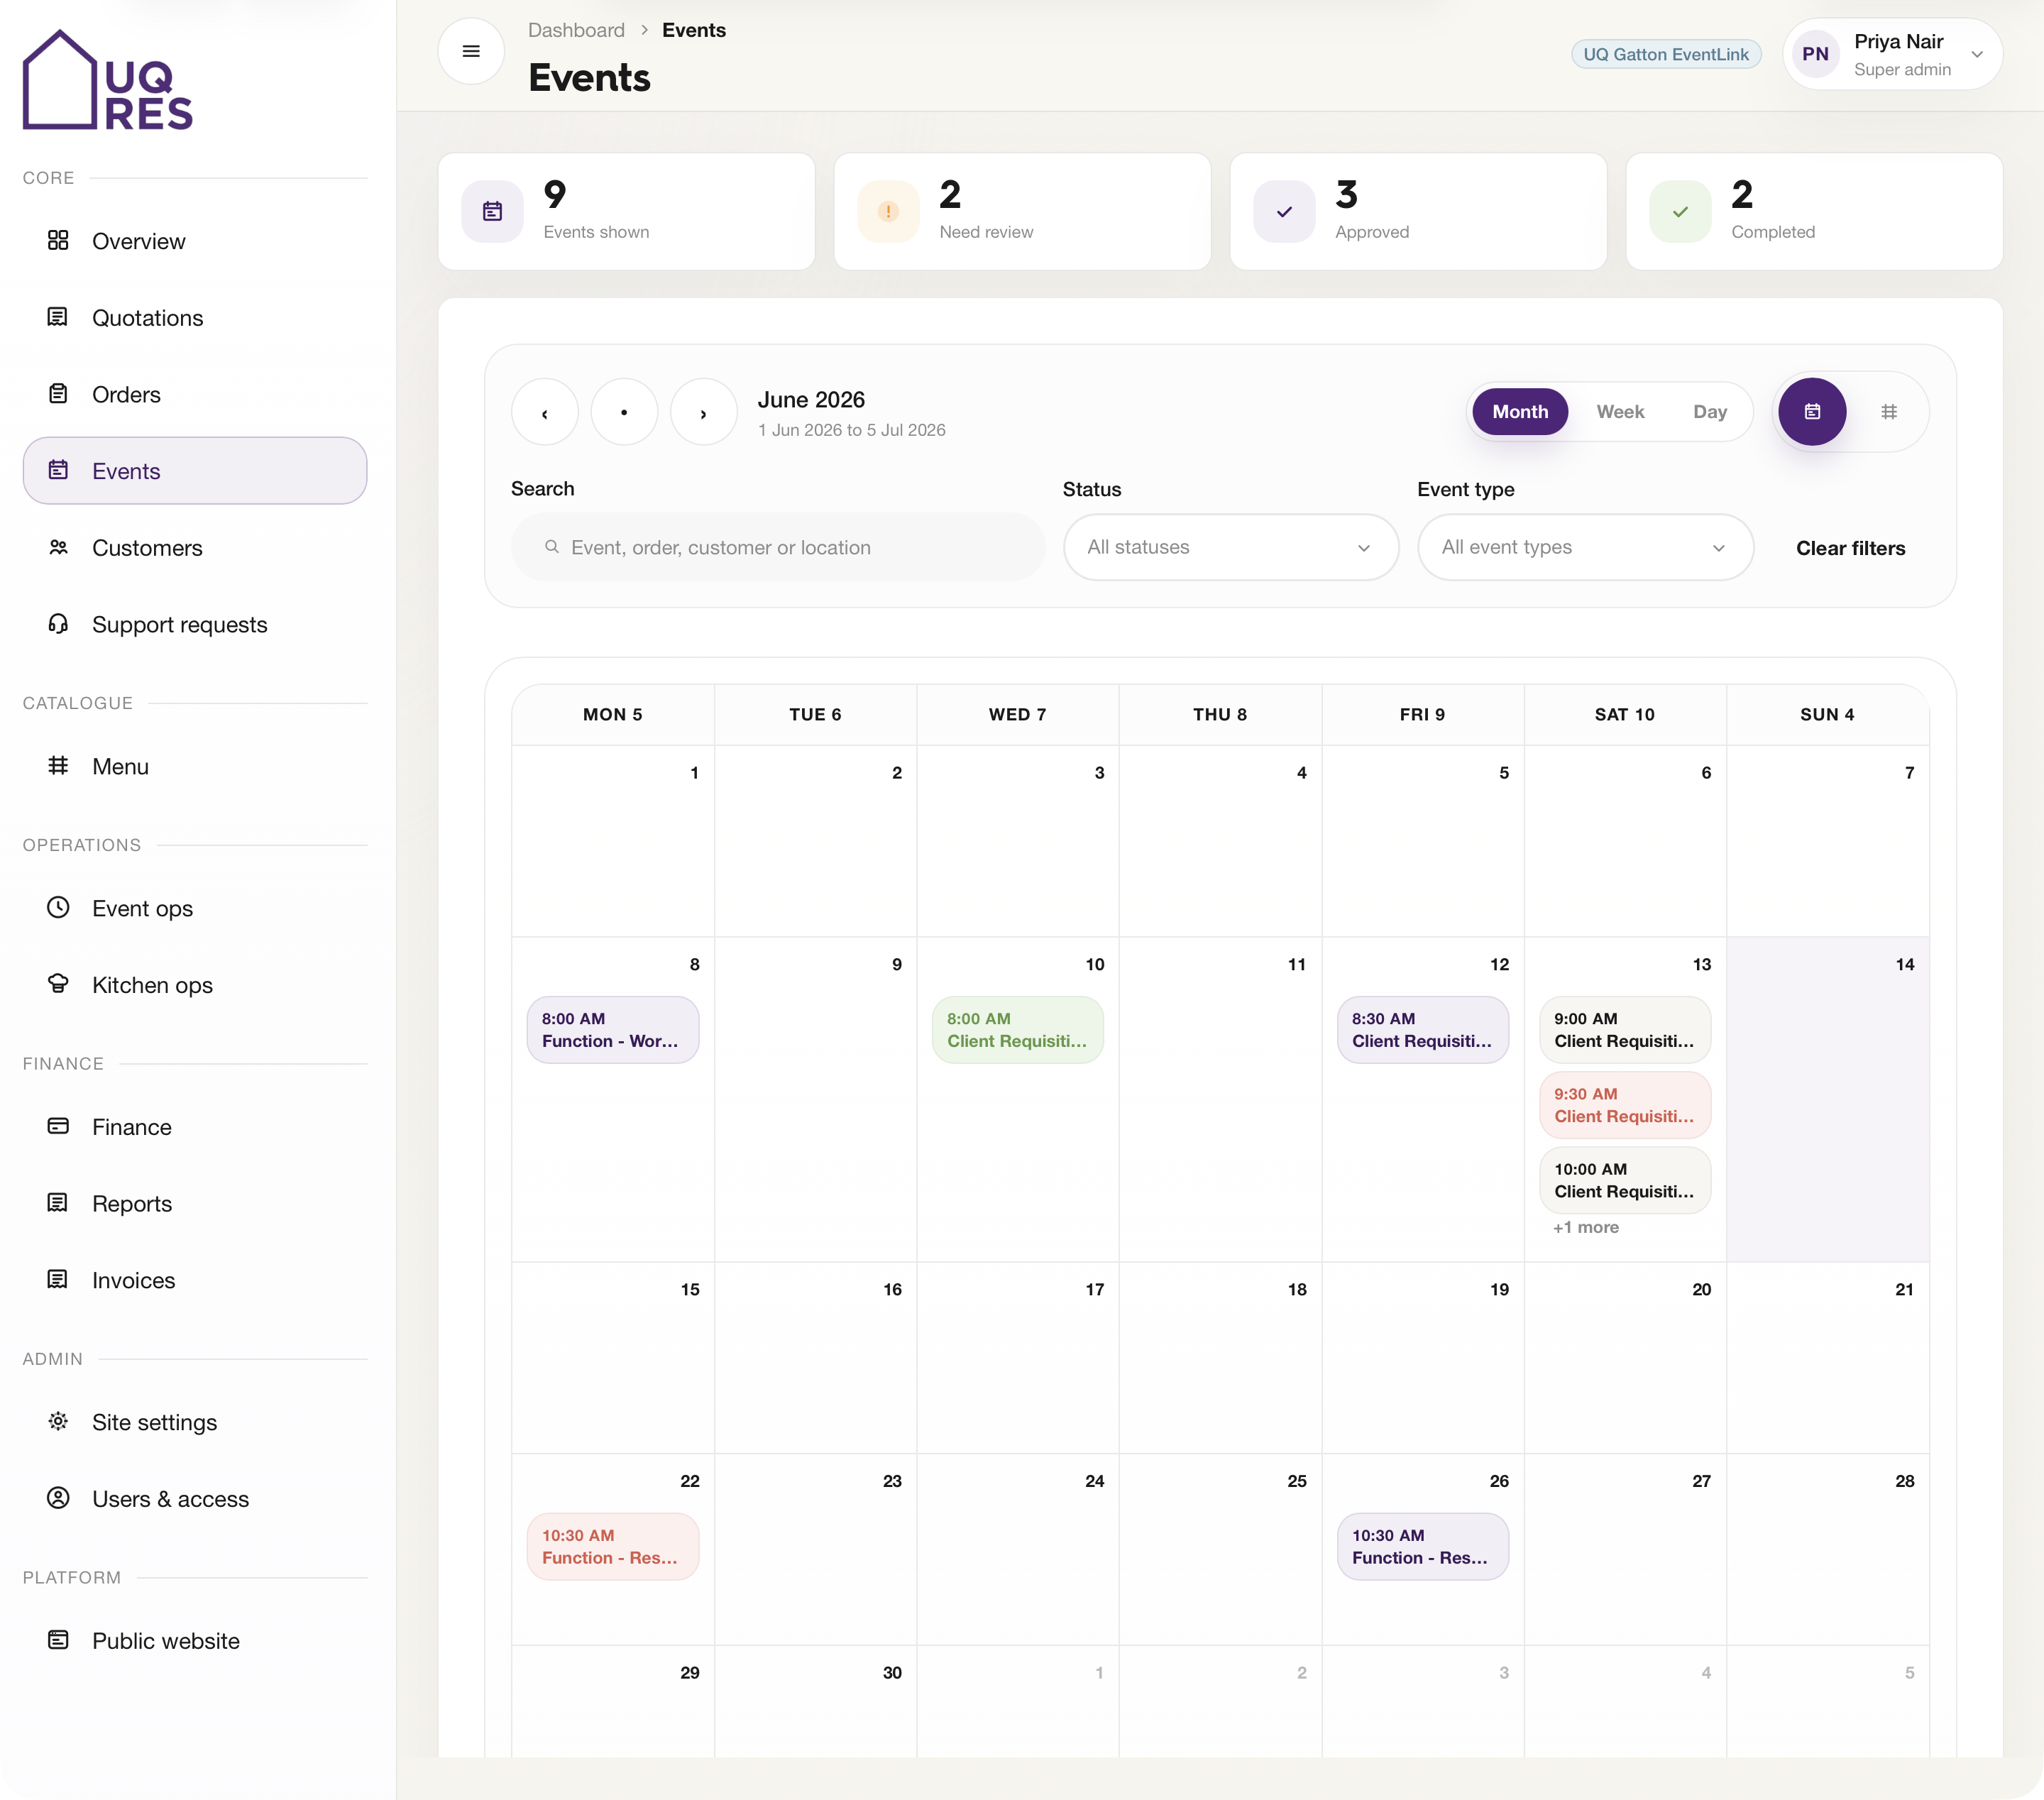Click the Public website icon

point(58,1640)
